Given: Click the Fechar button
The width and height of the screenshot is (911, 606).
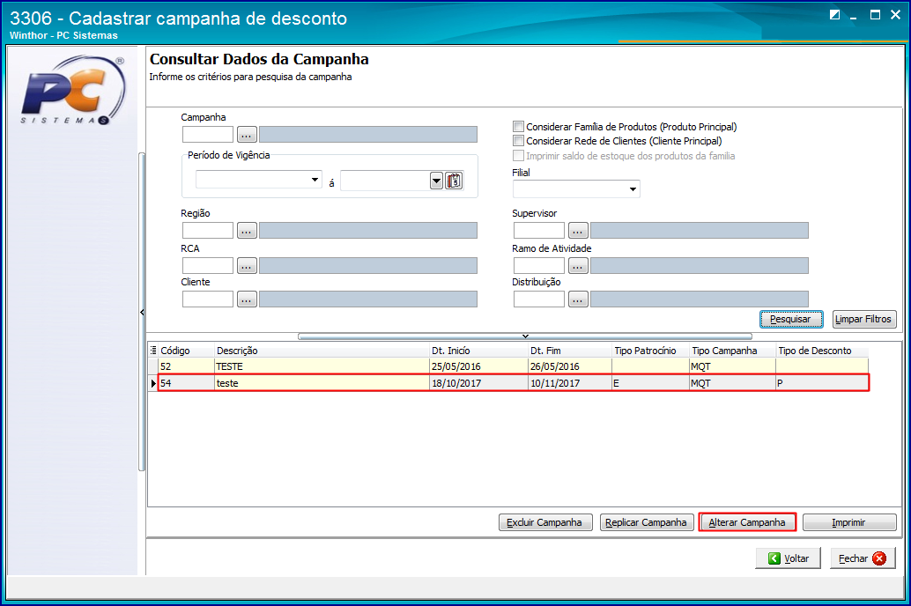Looking at the screenshot, I should pyautogui.click(x=863, y=558).
